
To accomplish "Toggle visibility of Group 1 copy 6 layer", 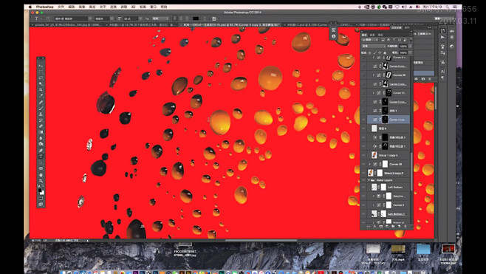I will (364, 155).
